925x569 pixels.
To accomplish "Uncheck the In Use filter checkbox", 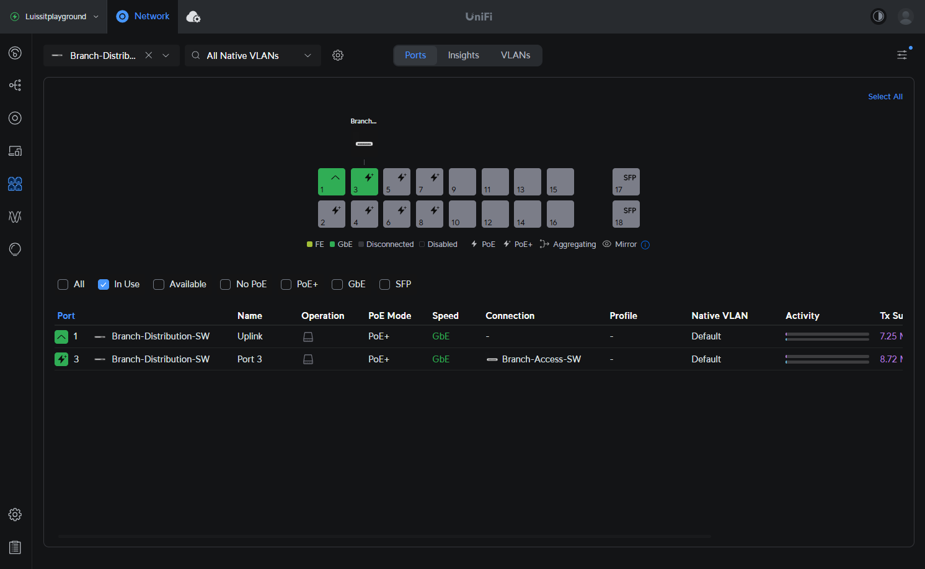I will [x=104, y=284].
